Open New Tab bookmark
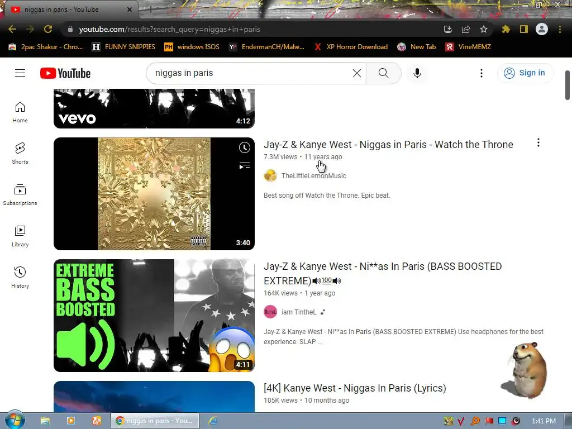 point(417,47)
